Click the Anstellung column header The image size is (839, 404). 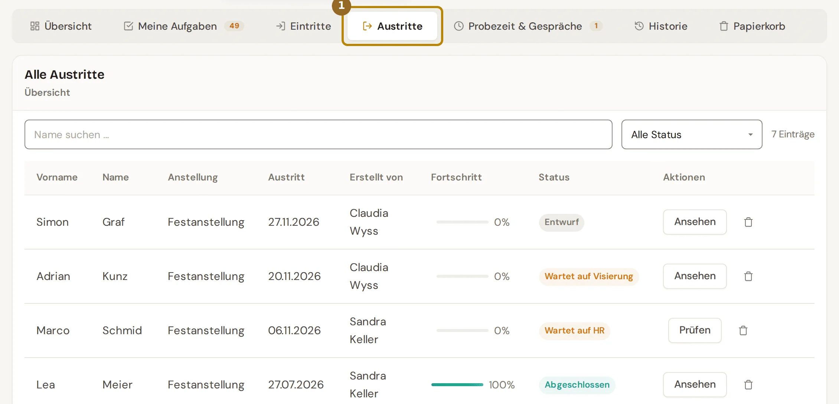tap(193, 177)
